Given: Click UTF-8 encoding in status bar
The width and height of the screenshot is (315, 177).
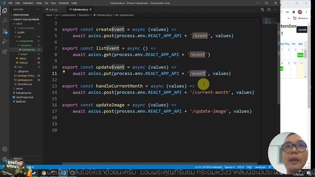Looking at the screenshot, I should [x=241, y=167].
